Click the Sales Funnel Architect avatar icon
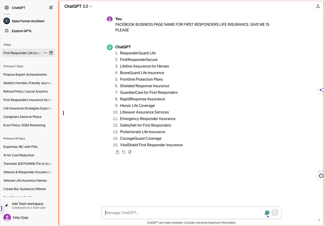The height and width of the screenshot is (226, 325). point(7,21)
